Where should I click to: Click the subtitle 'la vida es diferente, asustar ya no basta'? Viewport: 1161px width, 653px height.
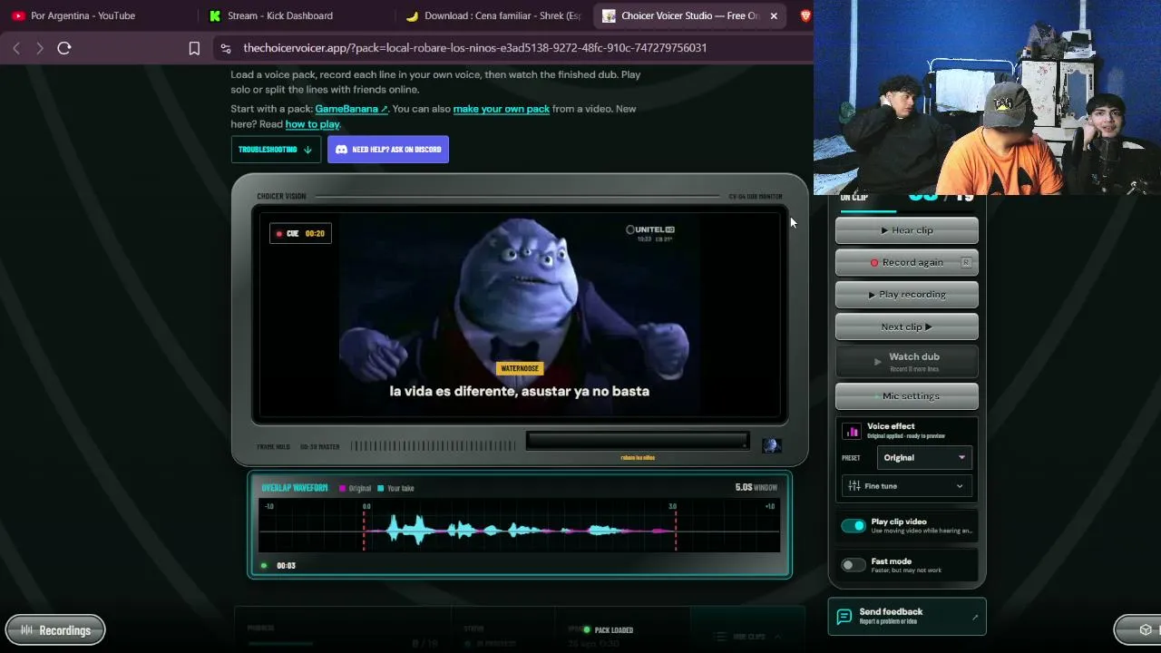point(520,391)
